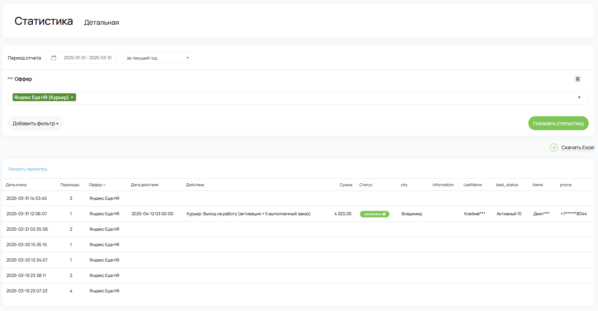Screen dimensions: 598x311
Task: Open the date range 2025-01-01 - 2025-03-31 picker
Action: click(88, 58)
